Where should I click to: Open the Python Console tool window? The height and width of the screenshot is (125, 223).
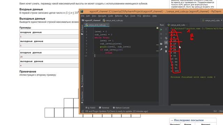tap(121, 108)
